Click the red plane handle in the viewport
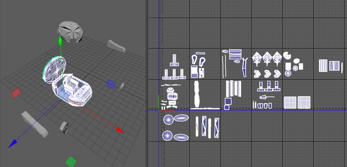The height and width of the screenshot is (167, 347). 16,93
